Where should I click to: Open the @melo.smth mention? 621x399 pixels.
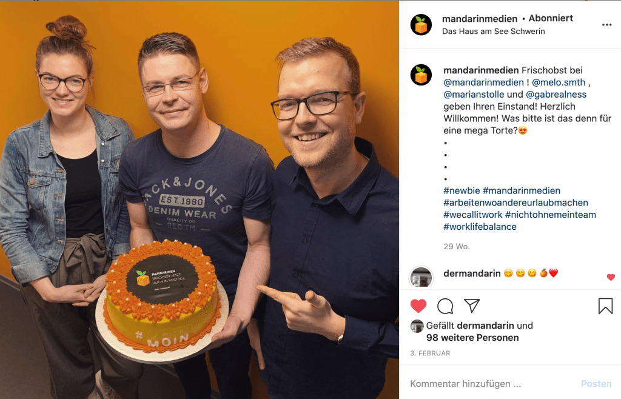pos(559,82)
